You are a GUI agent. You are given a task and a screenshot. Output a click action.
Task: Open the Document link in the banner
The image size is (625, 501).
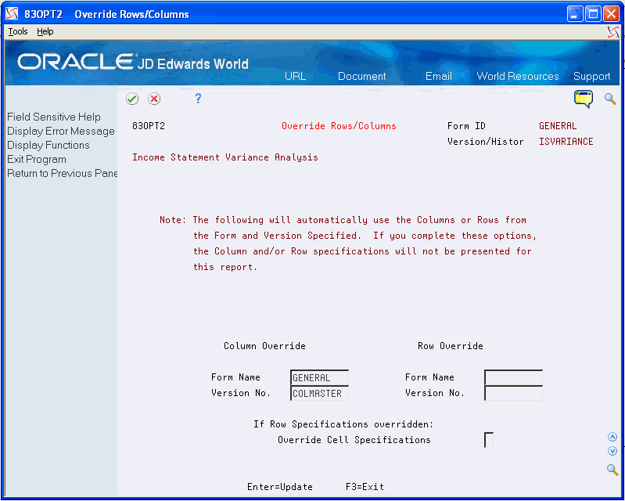coord(362,76)
